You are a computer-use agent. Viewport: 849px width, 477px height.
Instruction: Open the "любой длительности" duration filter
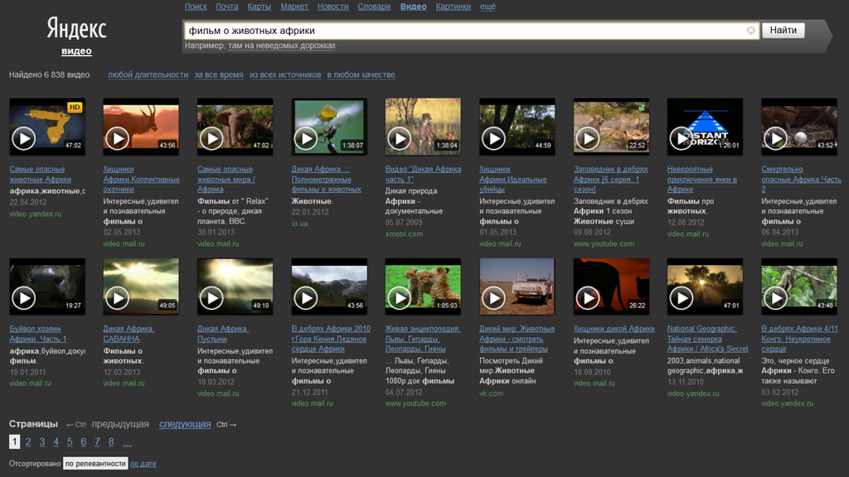point(148,75)
